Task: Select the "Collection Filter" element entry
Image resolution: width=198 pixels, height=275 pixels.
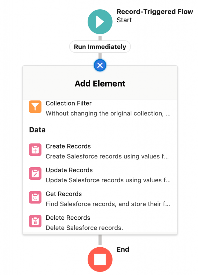Action: (x=69, y=103)
